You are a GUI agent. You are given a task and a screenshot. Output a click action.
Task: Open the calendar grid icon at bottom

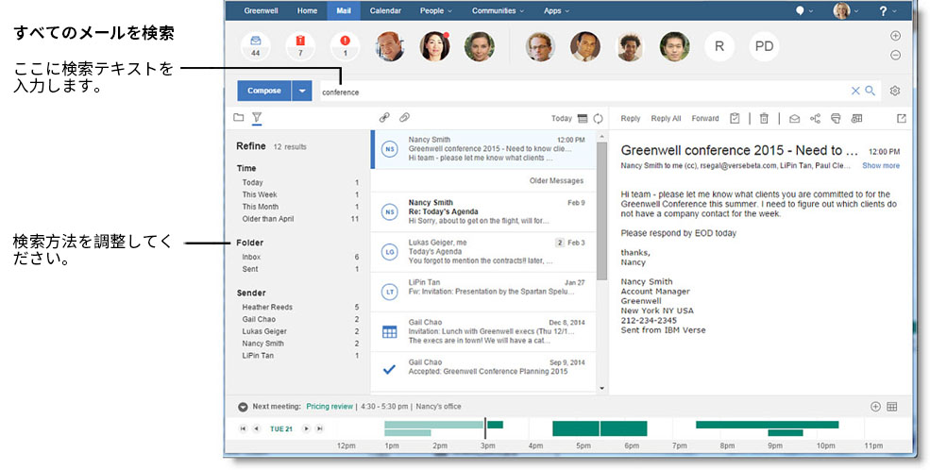(892, 407)
